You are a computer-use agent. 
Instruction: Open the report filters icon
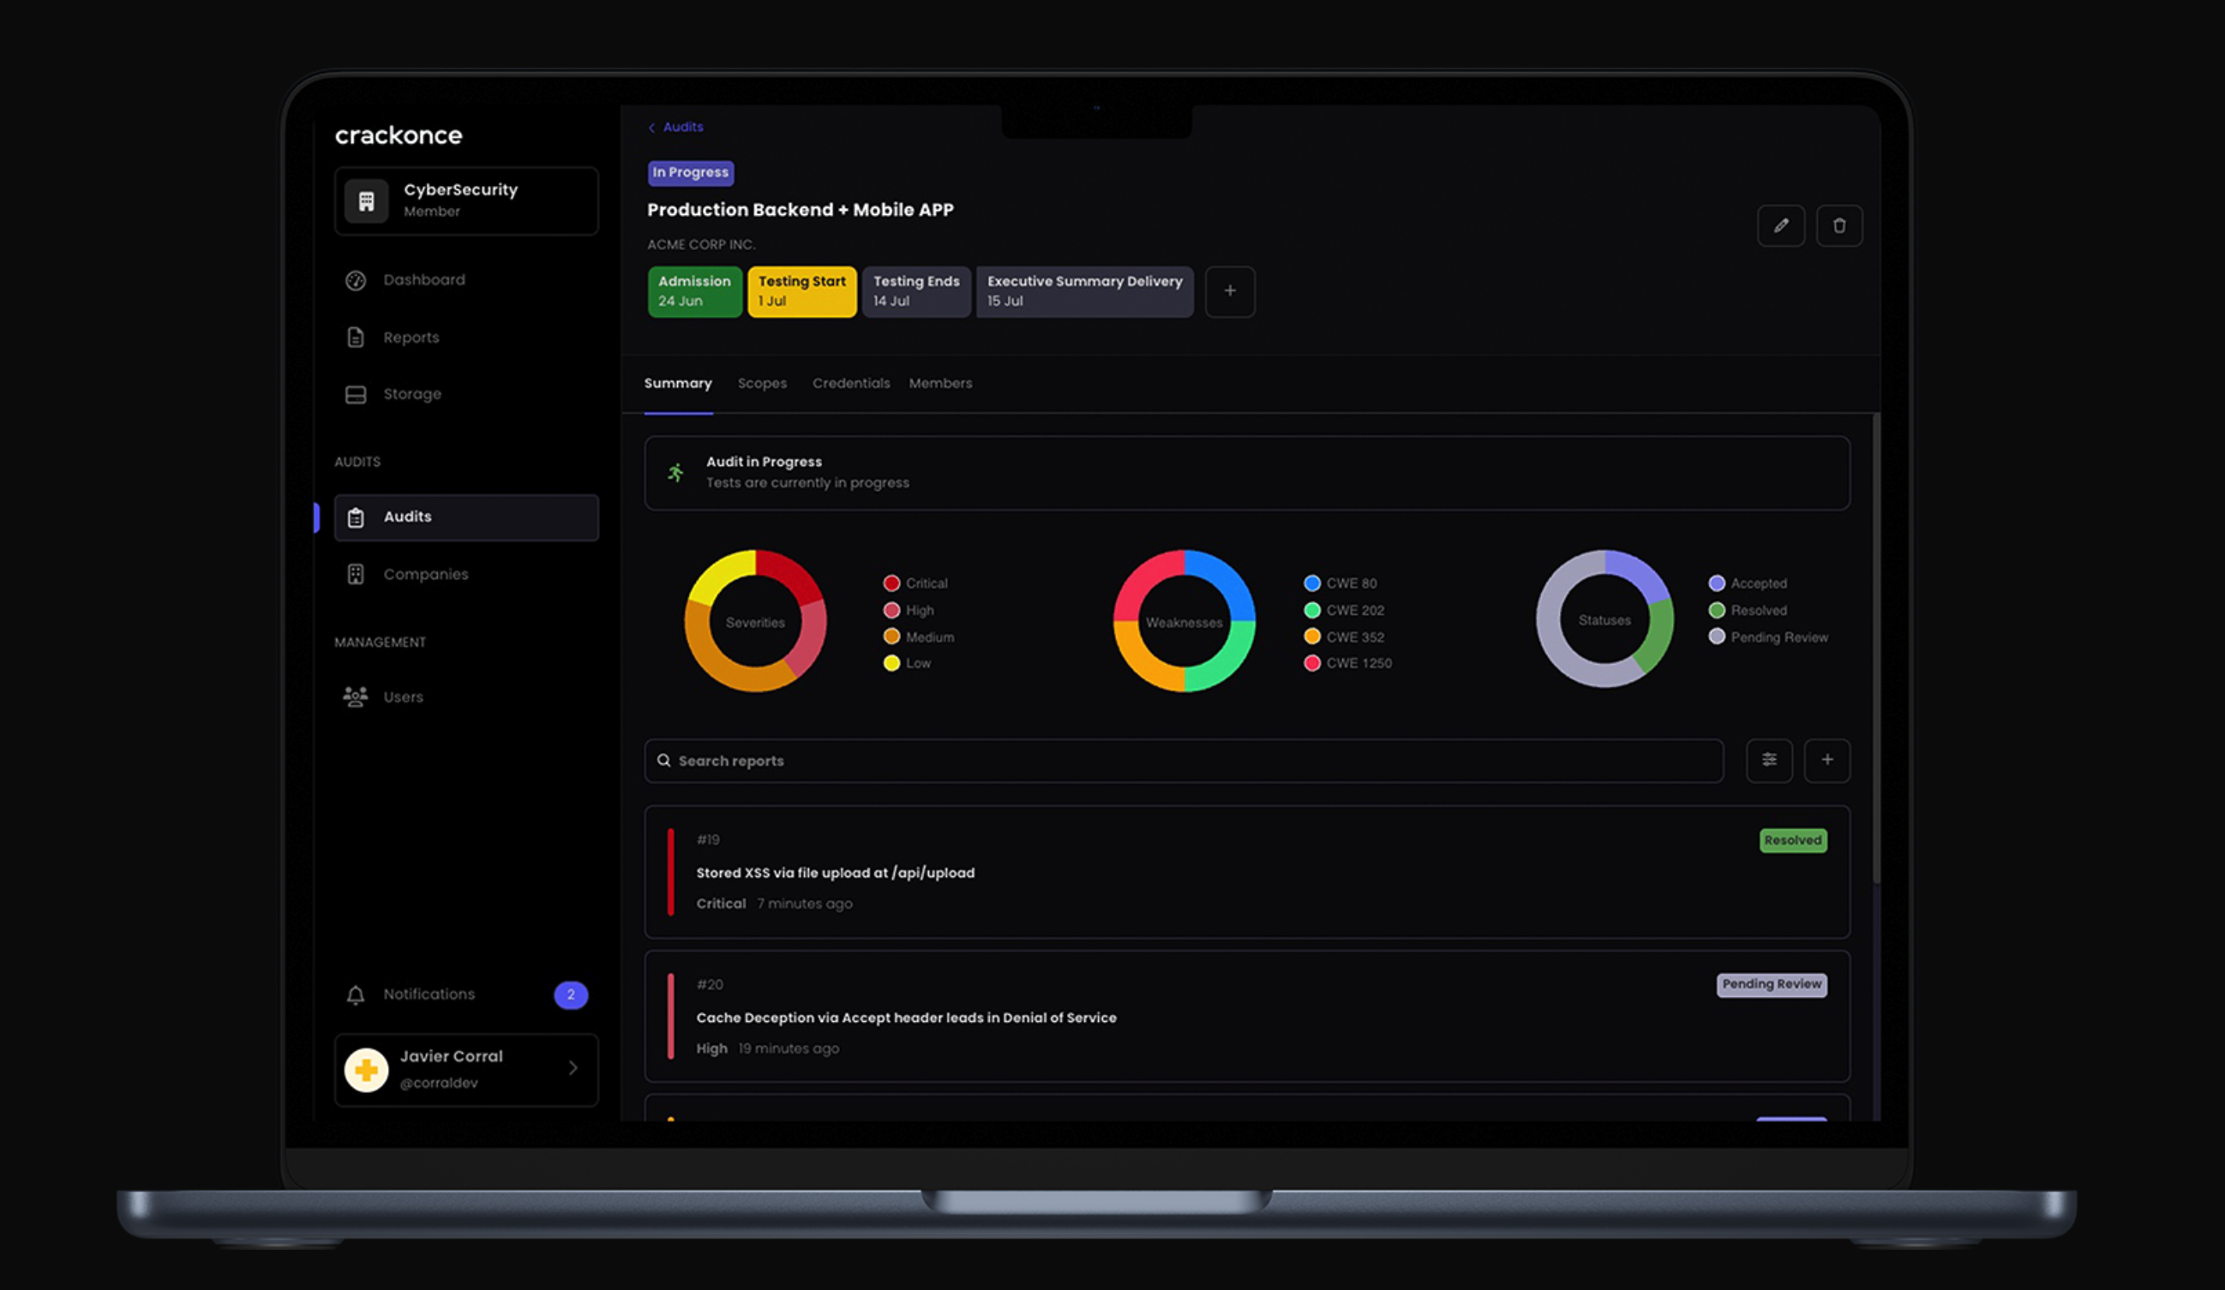pos(1768,760)
